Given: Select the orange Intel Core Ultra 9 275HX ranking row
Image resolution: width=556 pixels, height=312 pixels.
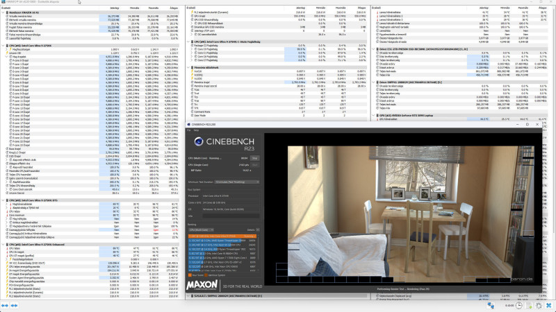Looking at the screenshot, I should tap(222, 236).
